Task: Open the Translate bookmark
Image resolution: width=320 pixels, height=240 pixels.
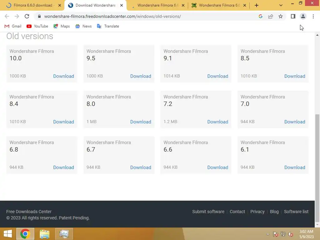Action: click(108, 26)
